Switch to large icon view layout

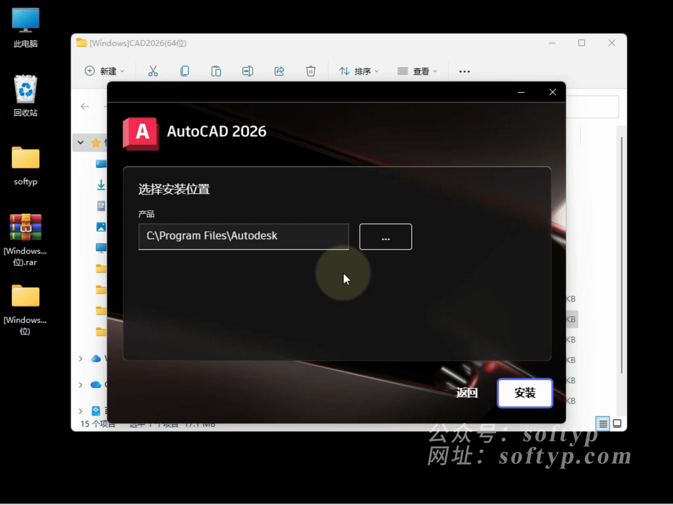[x=617, y=423]
